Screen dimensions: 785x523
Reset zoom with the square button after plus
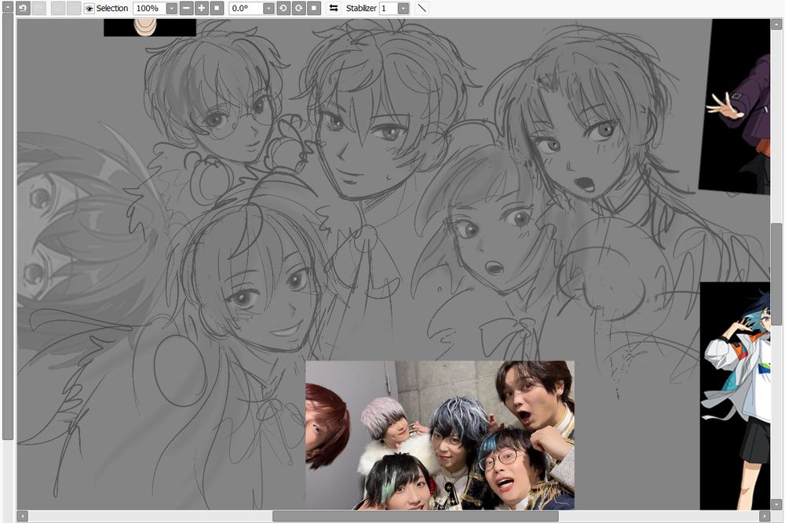coord(217,8)
